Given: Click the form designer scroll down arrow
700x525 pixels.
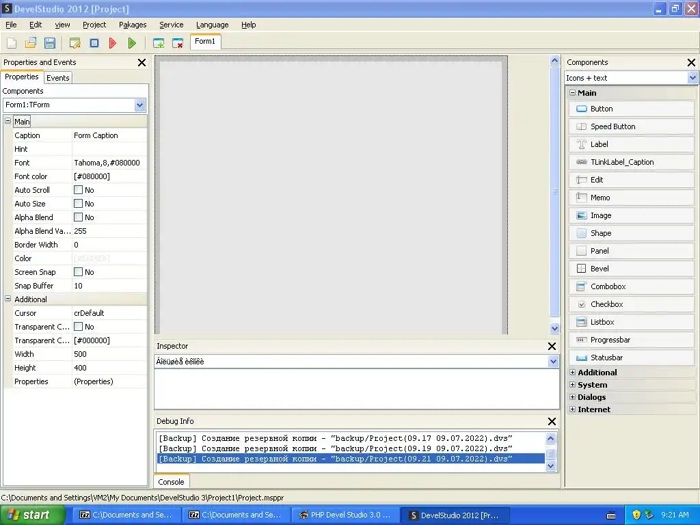Looking at the screenshot, I should (554, 329).
